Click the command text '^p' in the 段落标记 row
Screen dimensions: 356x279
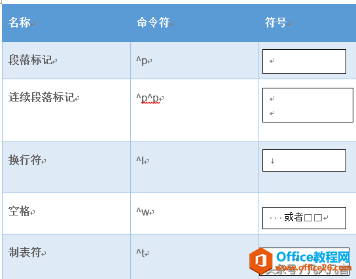pos(141,61)
